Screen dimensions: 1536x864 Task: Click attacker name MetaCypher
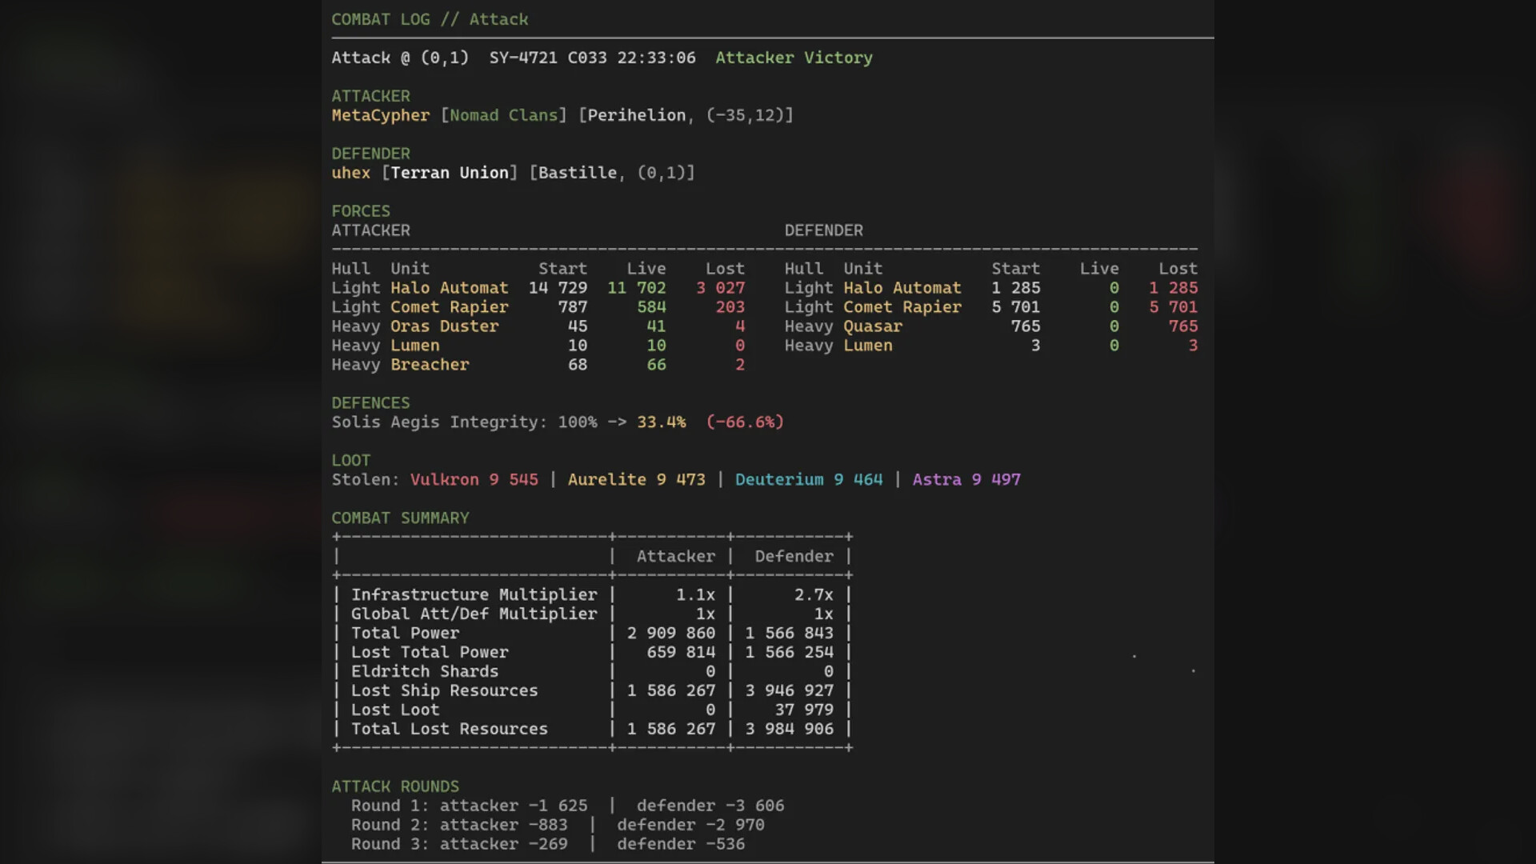[x=381, y=115]
